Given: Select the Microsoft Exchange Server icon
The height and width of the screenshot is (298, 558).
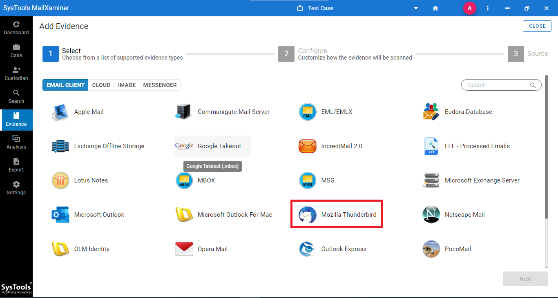Looking at the screenshot, I should [x=431, y=180].
